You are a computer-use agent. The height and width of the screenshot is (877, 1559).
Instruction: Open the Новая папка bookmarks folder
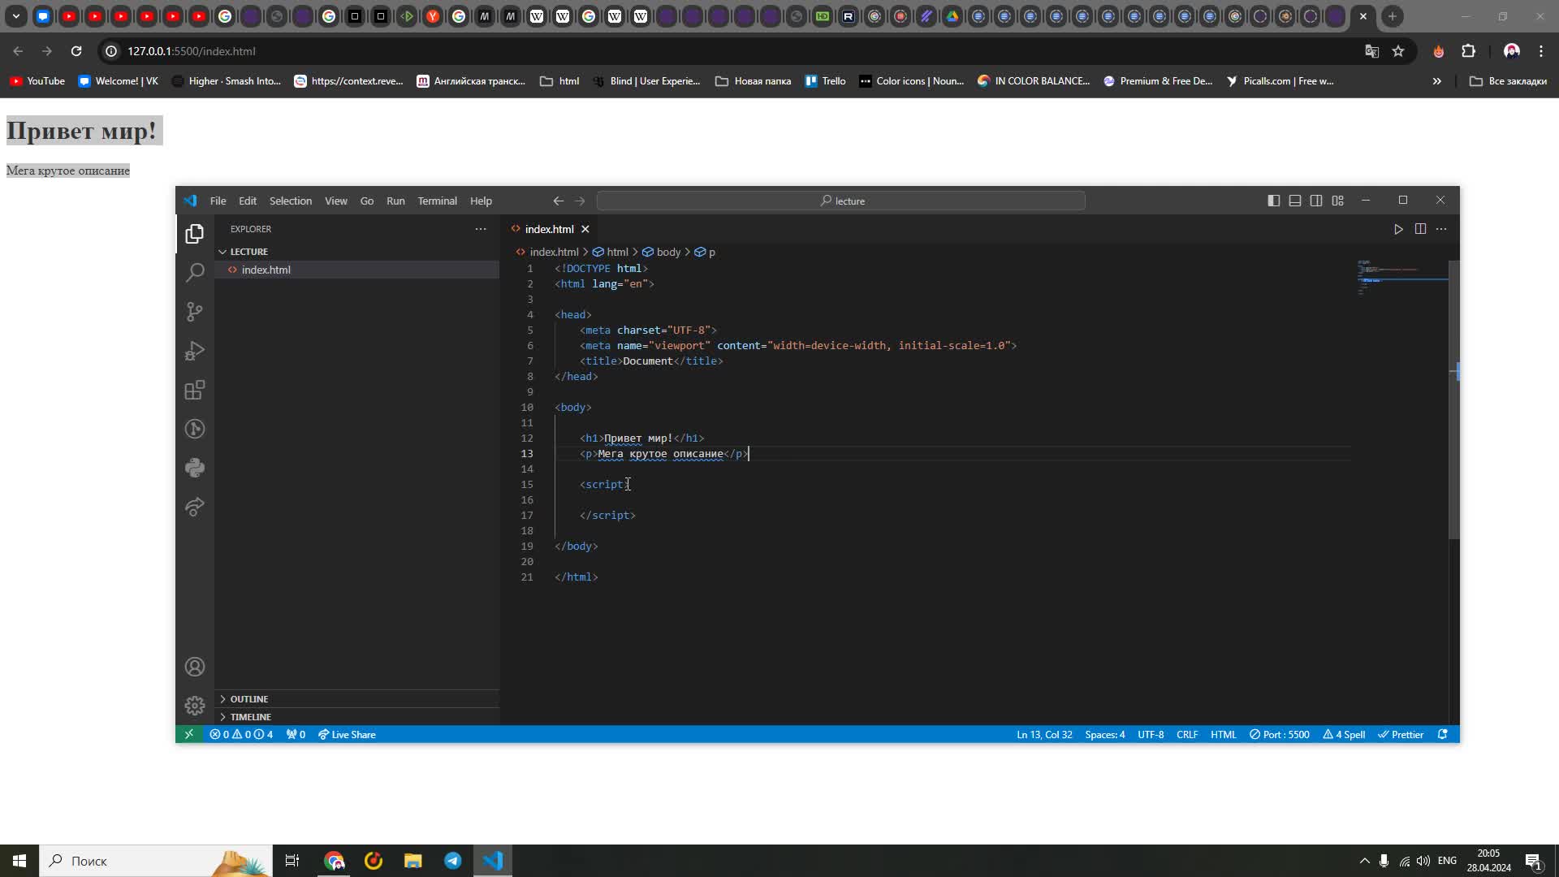(x=753, y=81)
